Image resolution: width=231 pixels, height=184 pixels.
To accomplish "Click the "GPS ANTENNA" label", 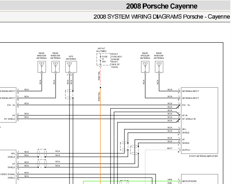I will [71, 58].
